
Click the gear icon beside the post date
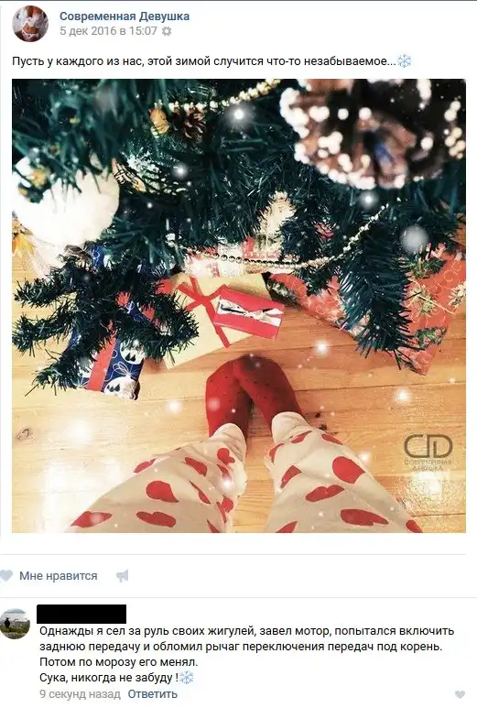click(167, 31)
